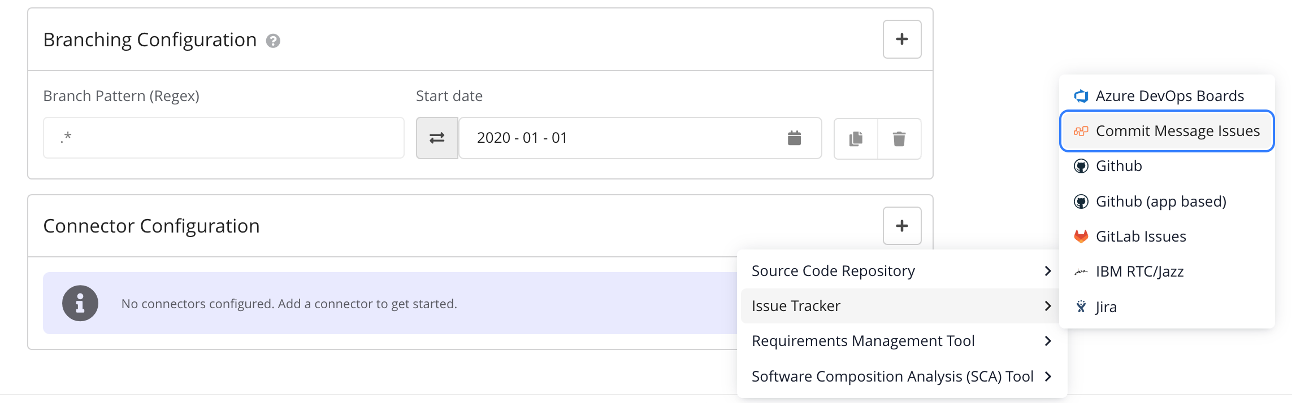Screen dimensions: 1292x403
Task: Click the Github (app based) octocat icon
Action: pos(1081,201)
